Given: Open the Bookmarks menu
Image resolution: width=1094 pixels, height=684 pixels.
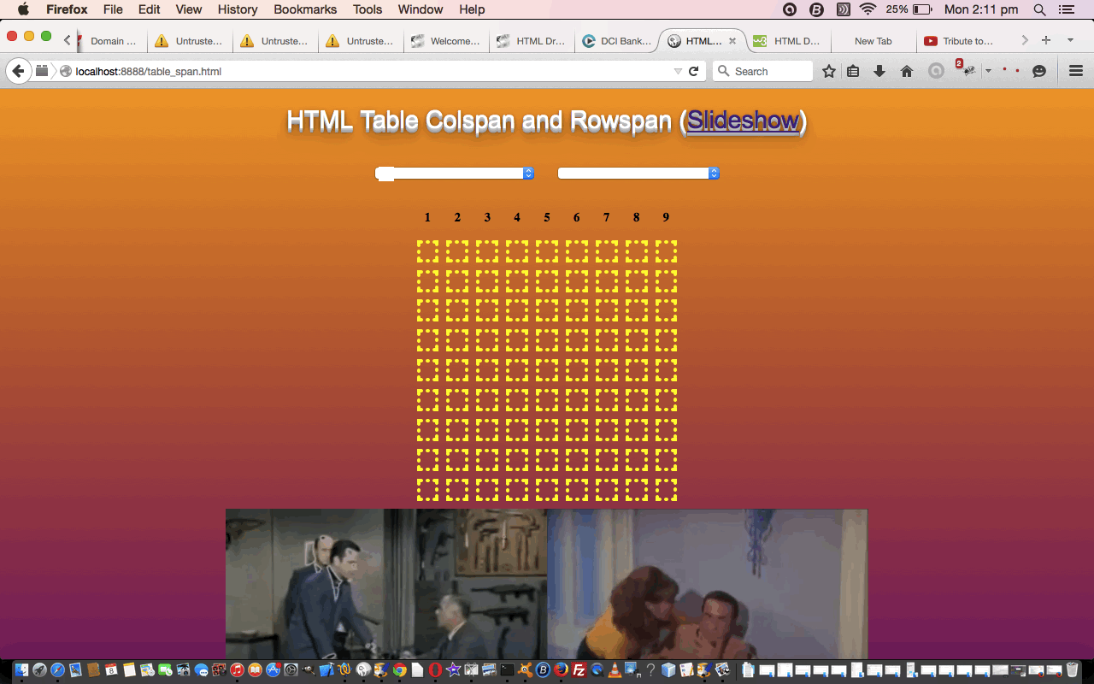Looking at the screenshot, I should (305, 9).
